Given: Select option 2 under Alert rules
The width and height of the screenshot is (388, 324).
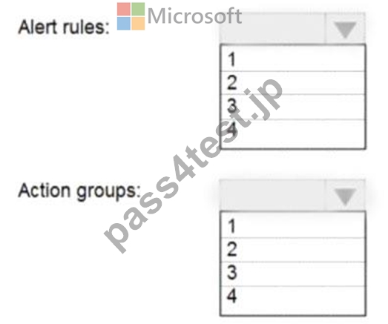Looking at the screenshot, I should click(x=293, y=83).
